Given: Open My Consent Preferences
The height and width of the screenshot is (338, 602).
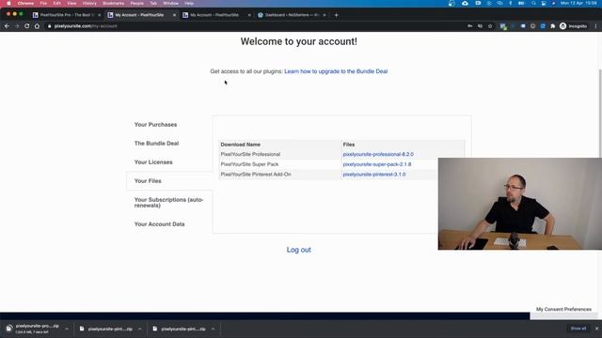Looking at the screenshot, I should coord(563,309).
